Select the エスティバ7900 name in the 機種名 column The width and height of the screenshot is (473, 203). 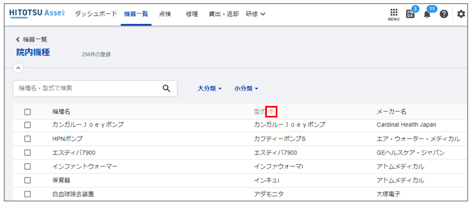coord(74,153)
